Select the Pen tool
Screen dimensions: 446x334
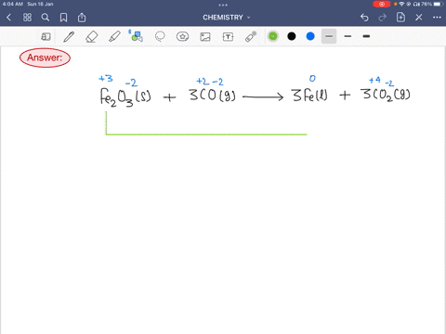(x=69, y=36)
